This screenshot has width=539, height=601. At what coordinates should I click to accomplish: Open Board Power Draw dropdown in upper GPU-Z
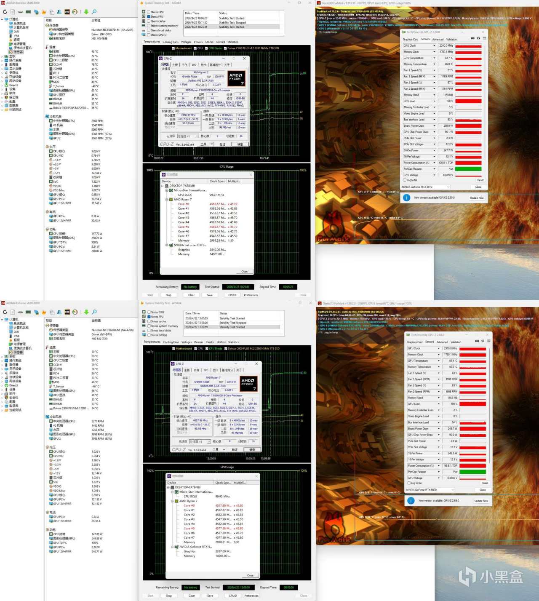pos(435,126)
